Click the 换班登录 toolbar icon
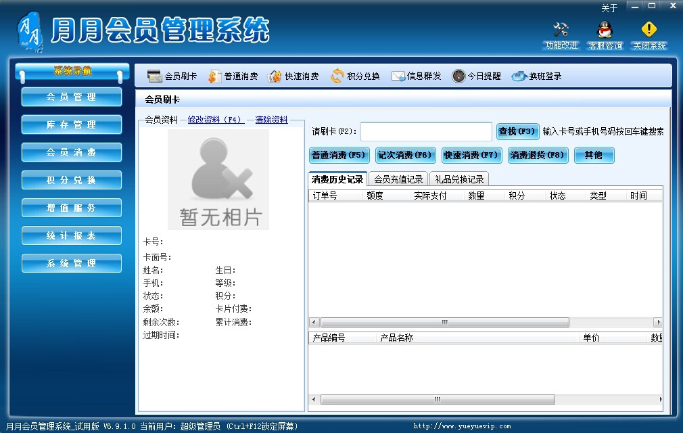Image resolution: width=683 pixels, height=433 pixels. coord(519,76)
